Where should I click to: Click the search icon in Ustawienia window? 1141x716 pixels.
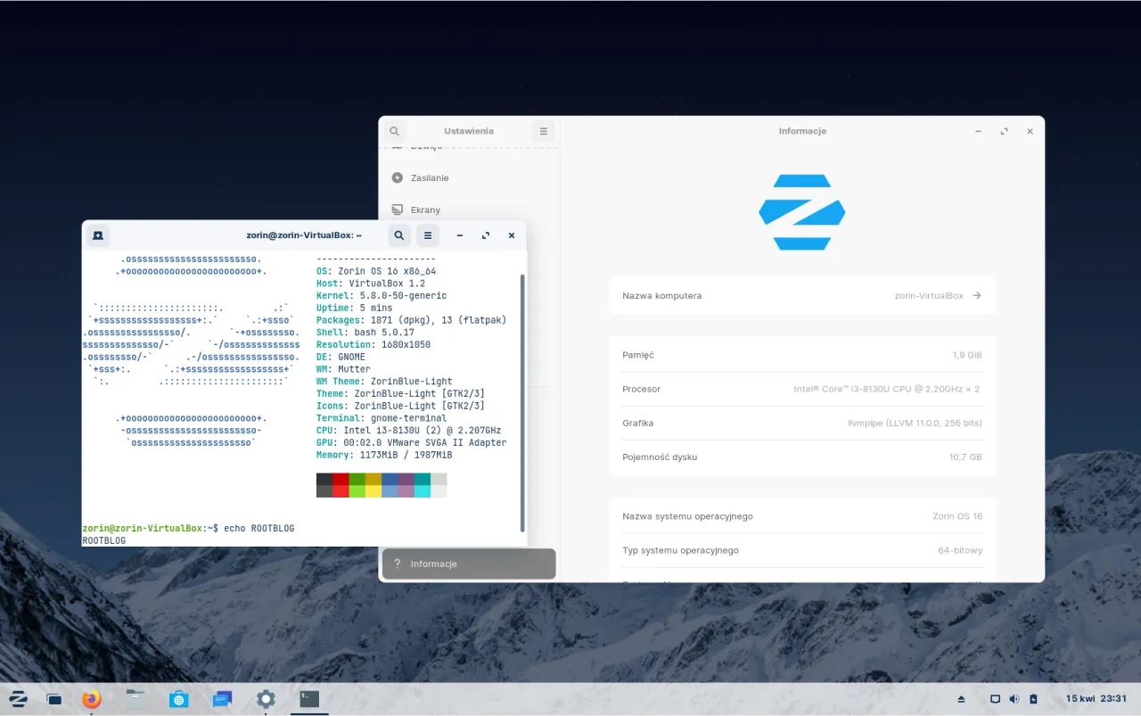pyautogui.click(x=394, y=130)
